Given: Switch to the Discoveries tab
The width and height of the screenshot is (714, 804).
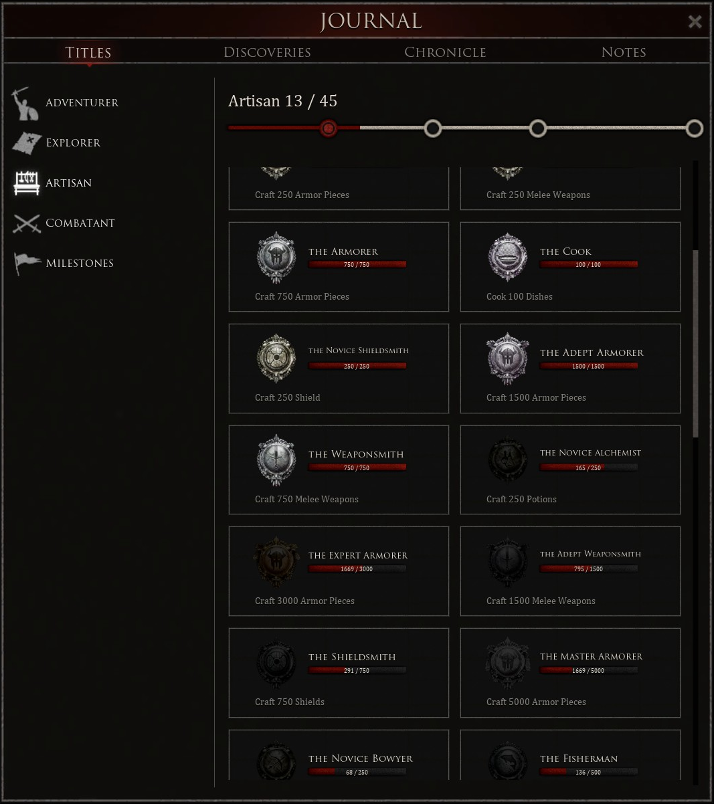Looking at the screenshot, I should (x=267, y=52).
